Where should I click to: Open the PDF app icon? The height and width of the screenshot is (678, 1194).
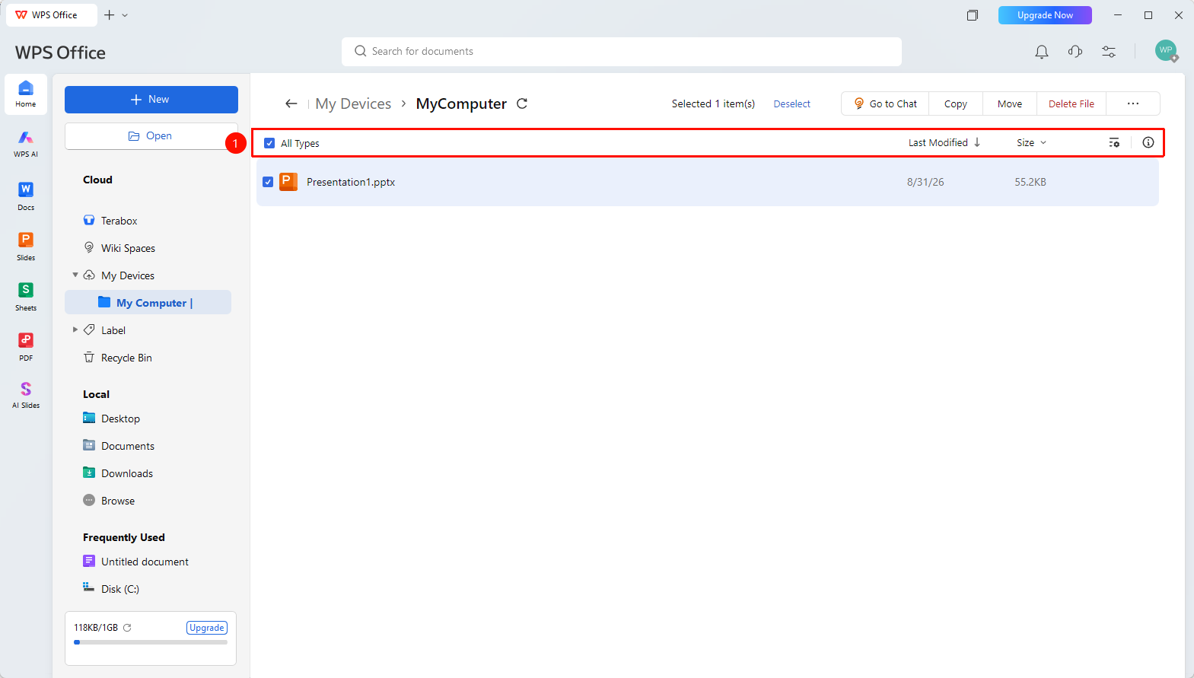26,346
